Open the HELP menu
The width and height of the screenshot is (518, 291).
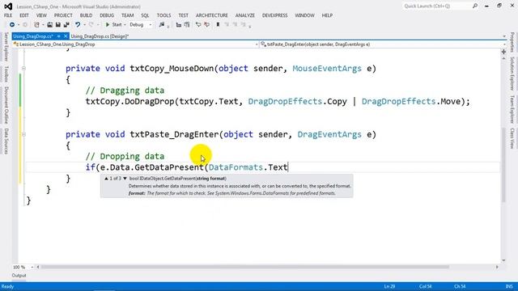click(327, 15)
